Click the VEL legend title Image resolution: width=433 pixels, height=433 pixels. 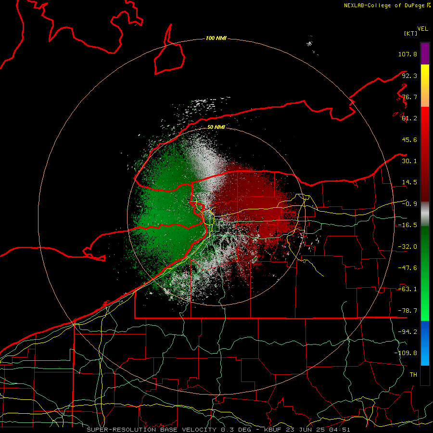422,29
